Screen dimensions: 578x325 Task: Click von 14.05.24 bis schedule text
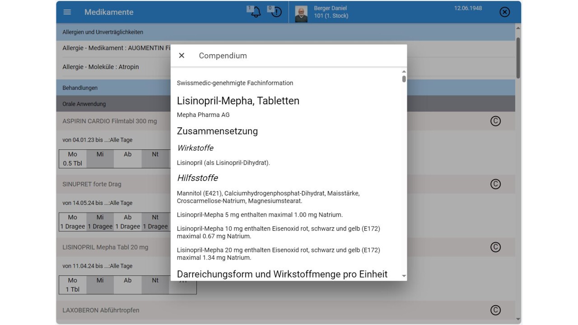[98, 203]
